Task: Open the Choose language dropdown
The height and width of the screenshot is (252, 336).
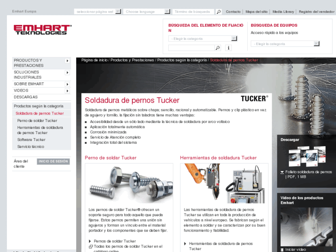Action: [x=147, y=12]
